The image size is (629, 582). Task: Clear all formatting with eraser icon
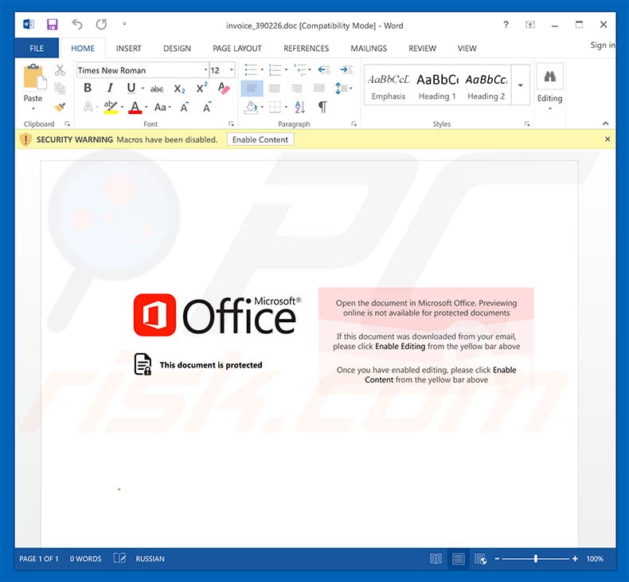(x=224, y=88)
